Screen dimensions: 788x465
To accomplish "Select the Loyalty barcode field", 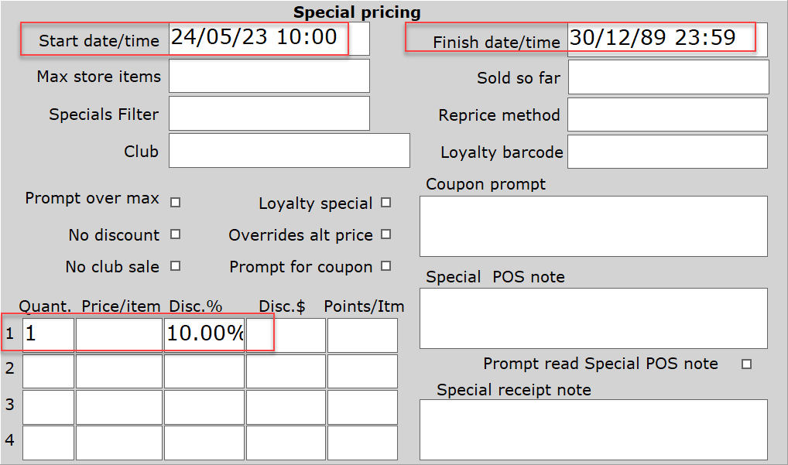I will pyautogui.click(x=667, y=152).
